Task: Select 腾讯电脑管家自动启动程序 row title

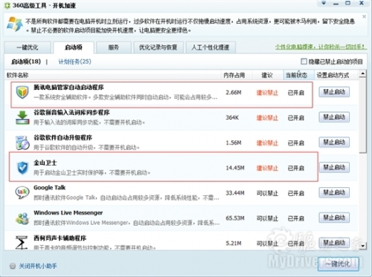Action: click(68, 87)
